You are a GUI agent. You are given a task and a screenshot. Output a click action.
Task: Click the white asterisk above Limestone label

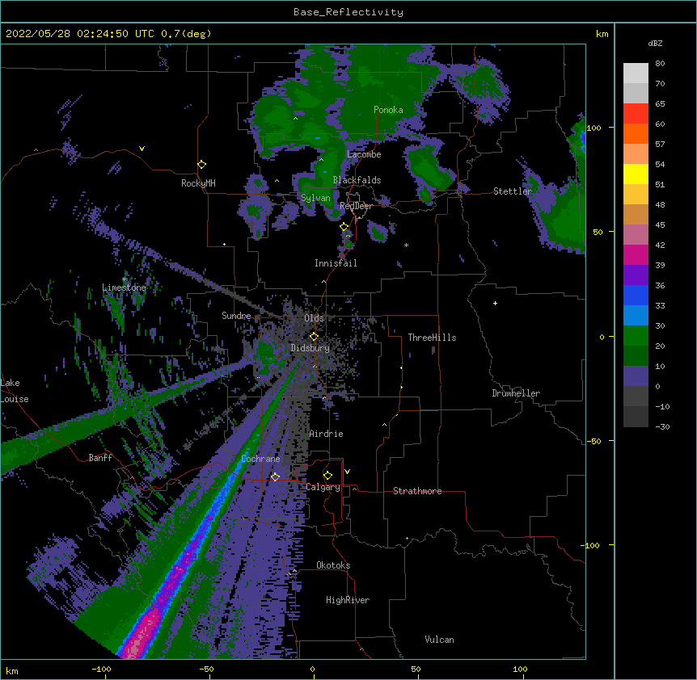pos(125,279)
